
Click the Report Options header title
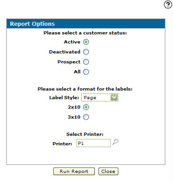tap(33, 24)
